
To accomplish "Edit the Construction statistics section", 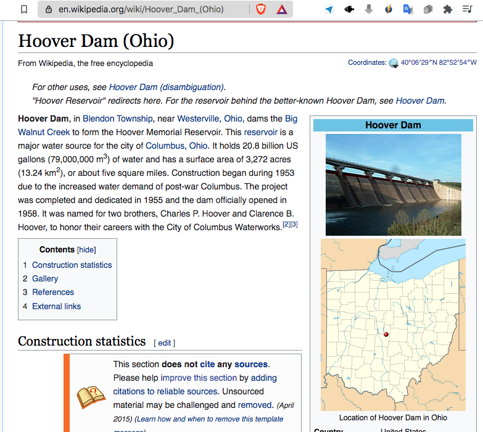I will pyautogui.click(x=165, y=343).
